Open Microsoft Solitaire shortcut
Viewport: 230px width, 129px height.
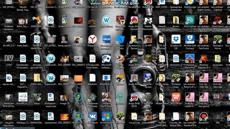(x=106, y=58)
